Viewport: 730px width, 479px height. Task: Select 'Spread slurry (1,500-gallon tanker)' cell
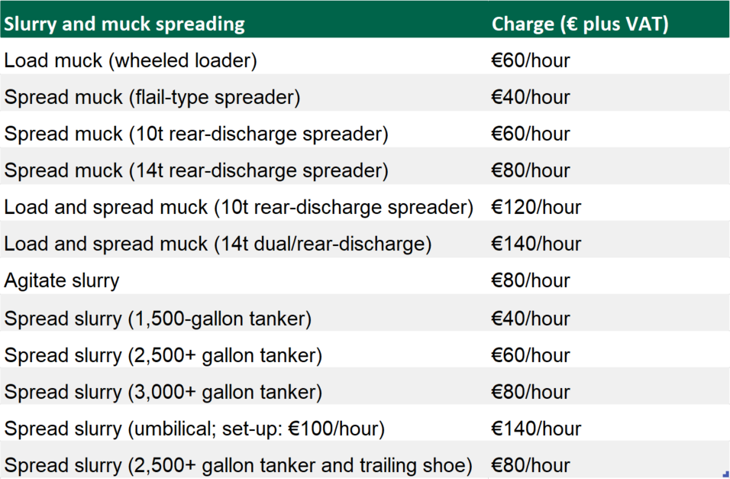pyautogui.click(x=158, y=319)
